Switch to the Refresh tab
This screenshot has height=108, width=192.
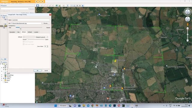[30, 32]
